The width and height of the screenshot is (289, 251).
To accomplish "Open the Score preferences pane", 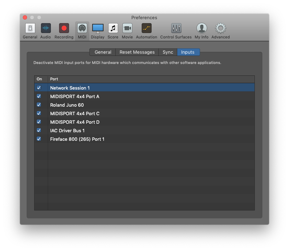I will (113, 31).
